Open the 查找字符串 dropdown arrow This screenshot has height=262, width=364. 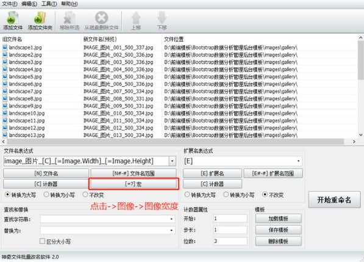pos(171,219)
